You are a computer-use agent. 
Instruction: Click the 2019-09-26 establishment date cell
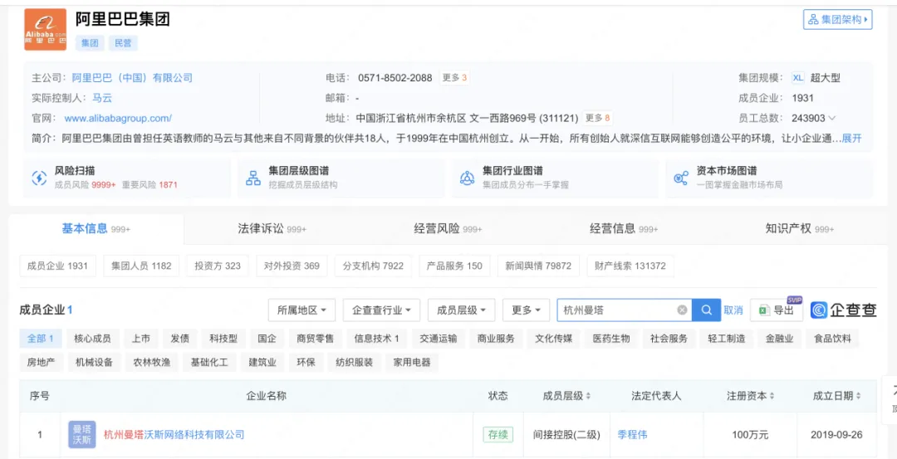(836, 434)
